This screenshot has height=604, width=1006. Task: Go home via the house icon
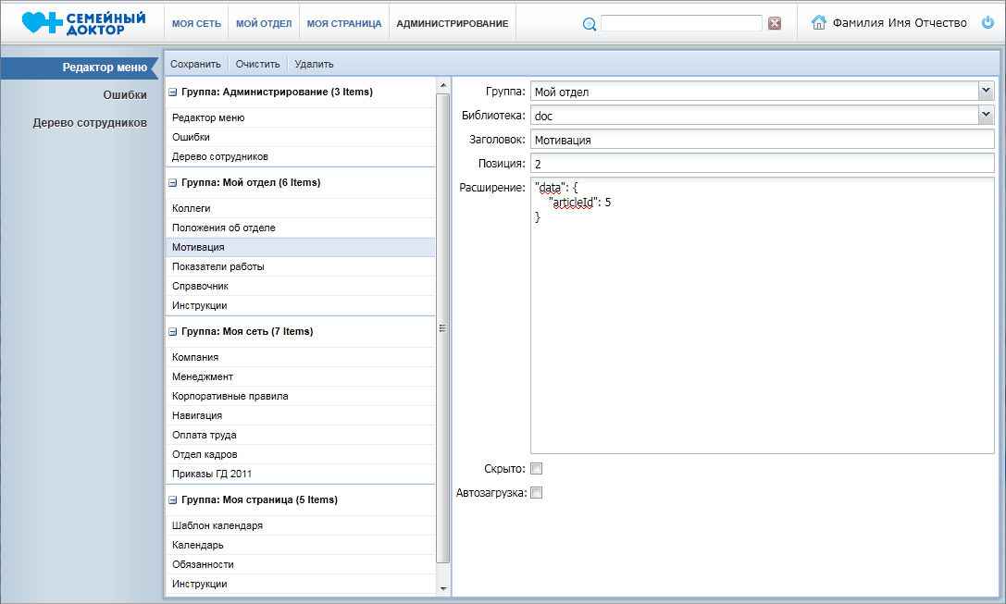(819, 22)
